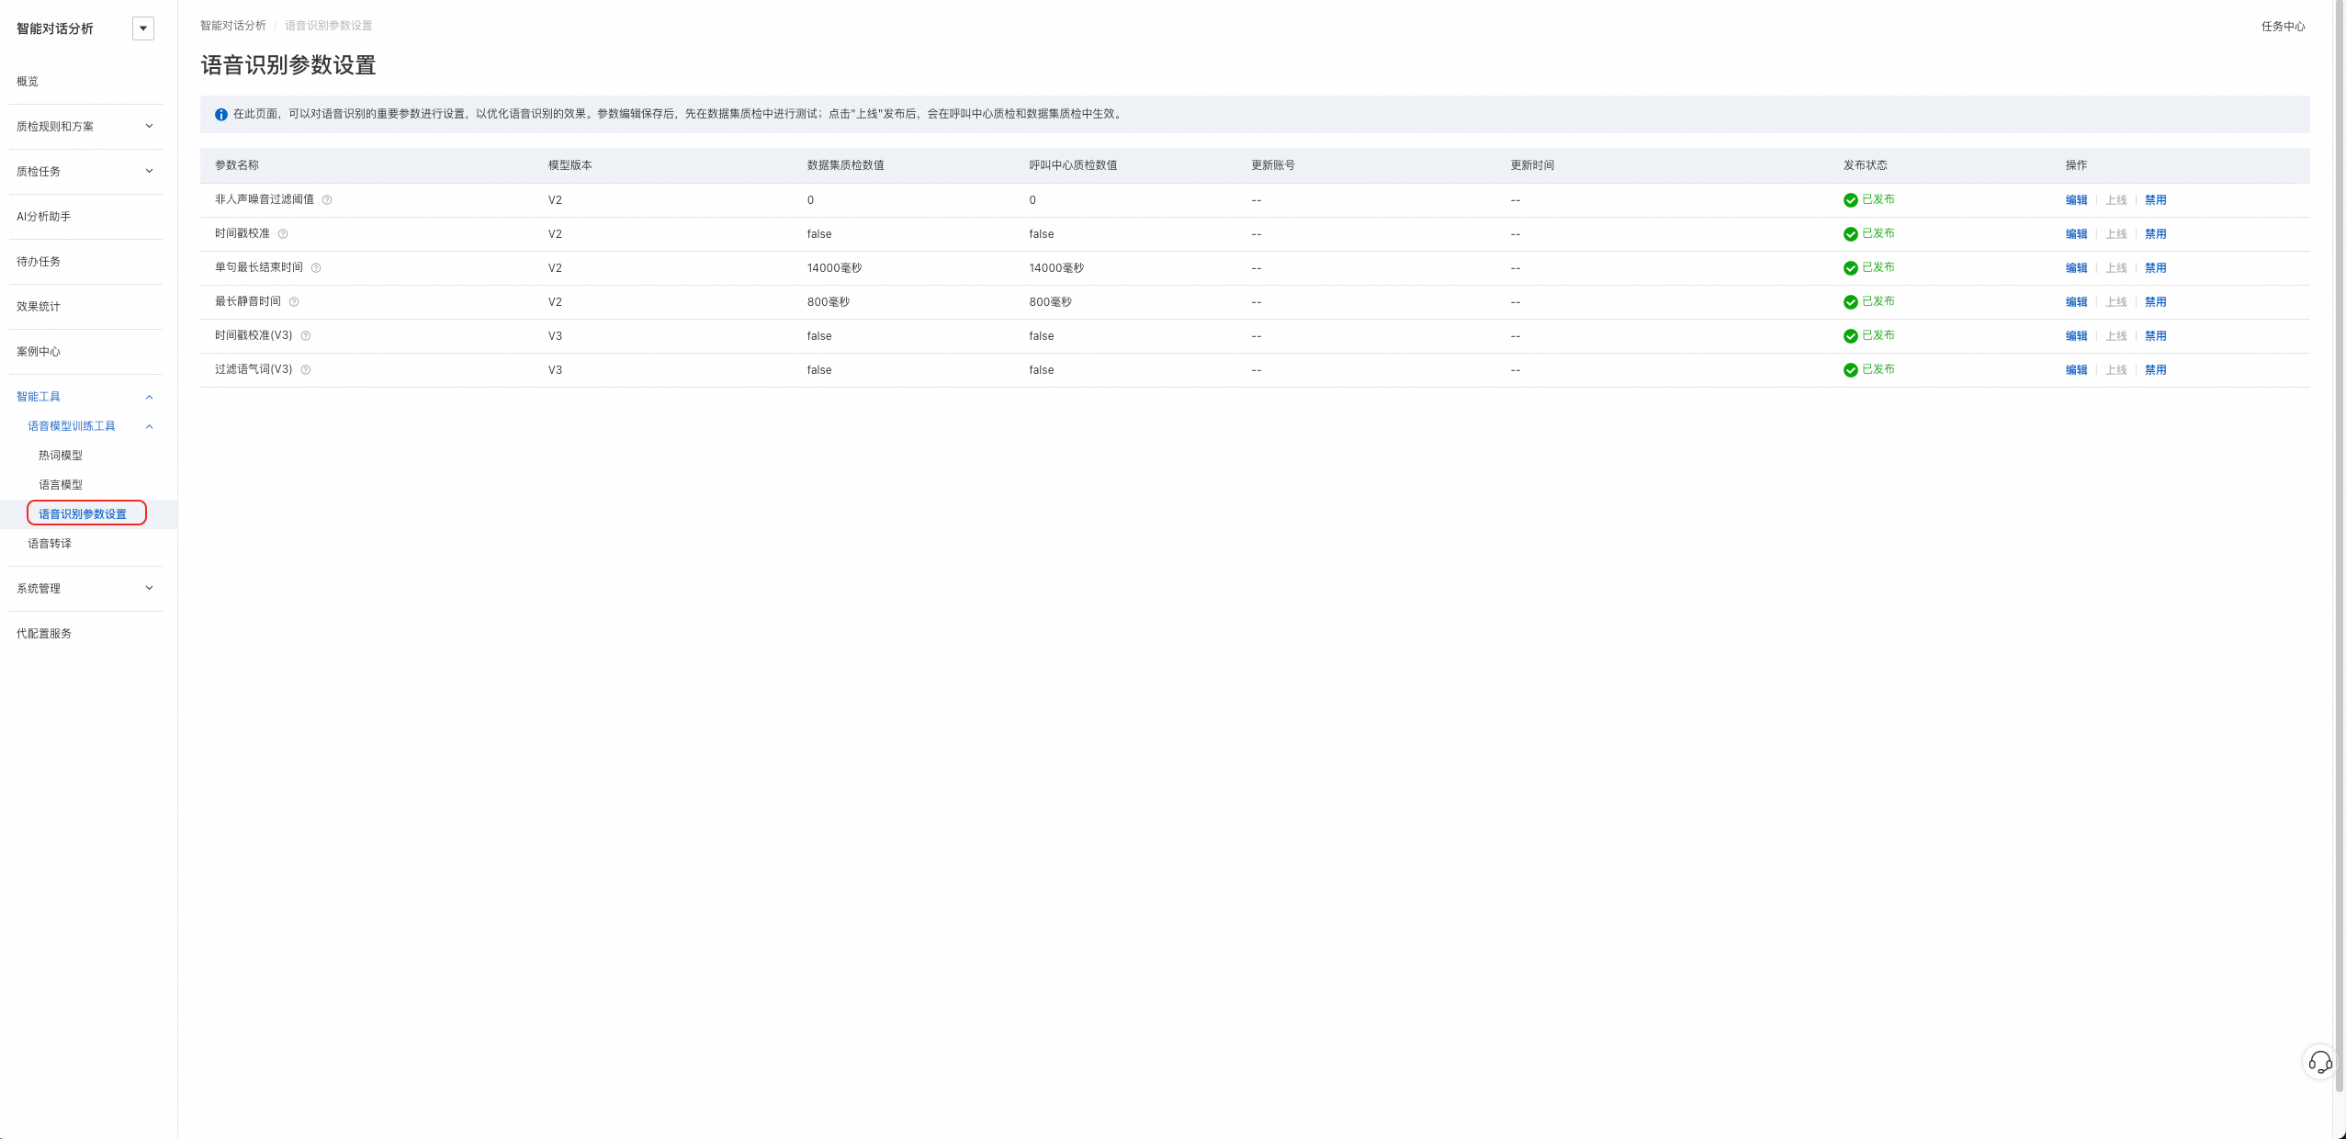Click the blue info icon in notice banner

[x=221, y=115]
